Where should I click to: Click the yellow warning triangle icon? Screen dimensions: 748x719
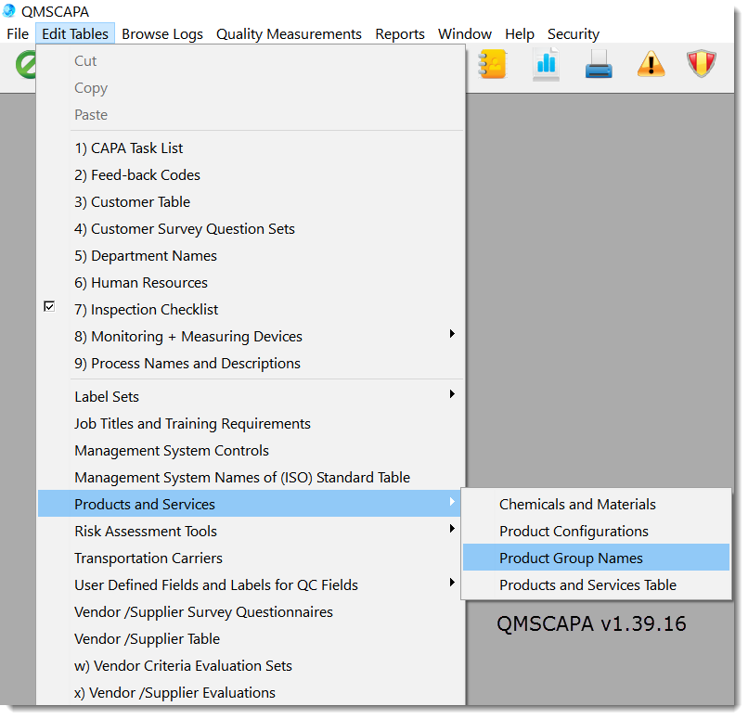(651, 64)
